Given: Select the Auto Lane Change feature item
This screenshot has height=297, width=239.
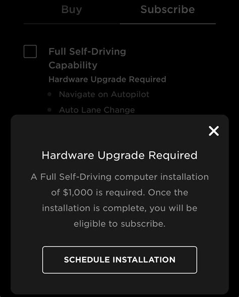Looking at the screenshot, I should pyautogui.click(x=97, y=110).
